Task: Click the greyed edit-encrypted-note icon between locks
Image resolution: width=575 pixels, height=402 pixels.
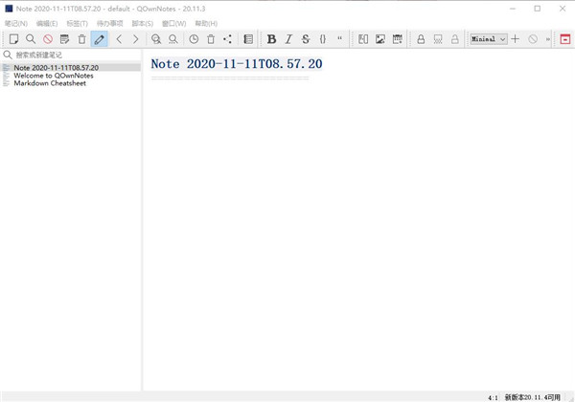Action: (x=438, y=39)
